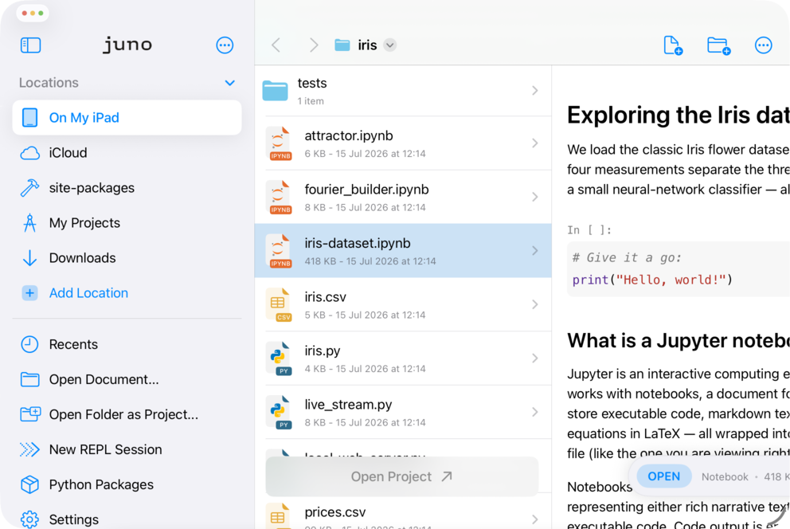Click the iCloud cloud icon

click(29, 153)
